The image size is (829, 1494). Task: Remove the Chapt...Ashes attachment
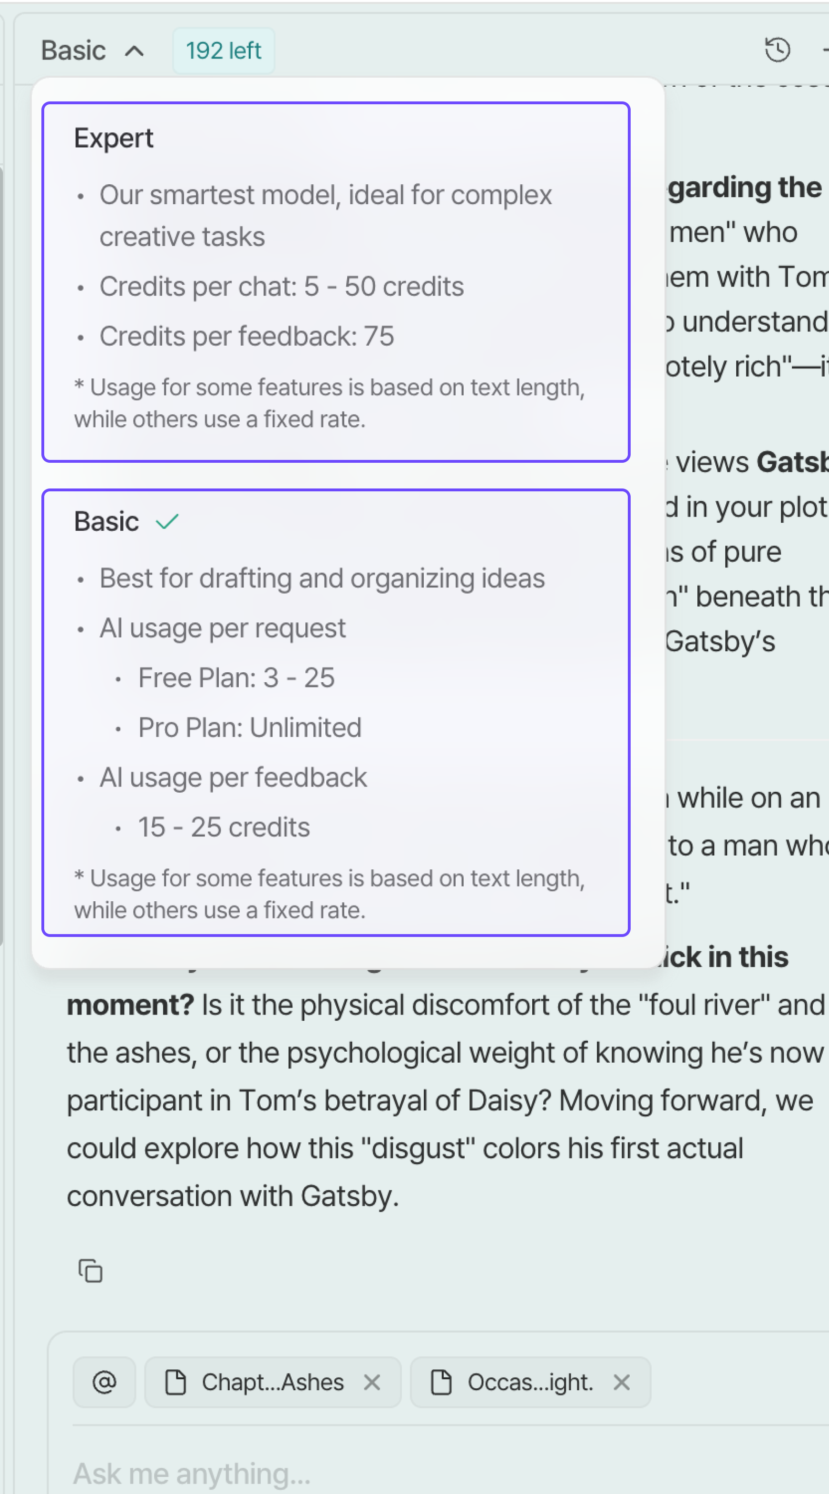pos(372,1382)
